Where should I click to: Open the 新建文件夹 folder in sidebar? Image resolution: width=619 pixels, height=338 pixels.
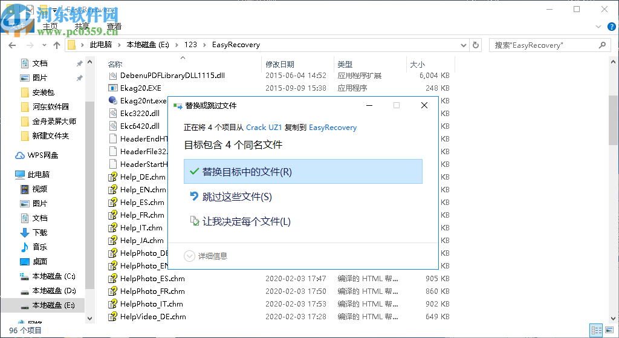click(x=50, y=136)
